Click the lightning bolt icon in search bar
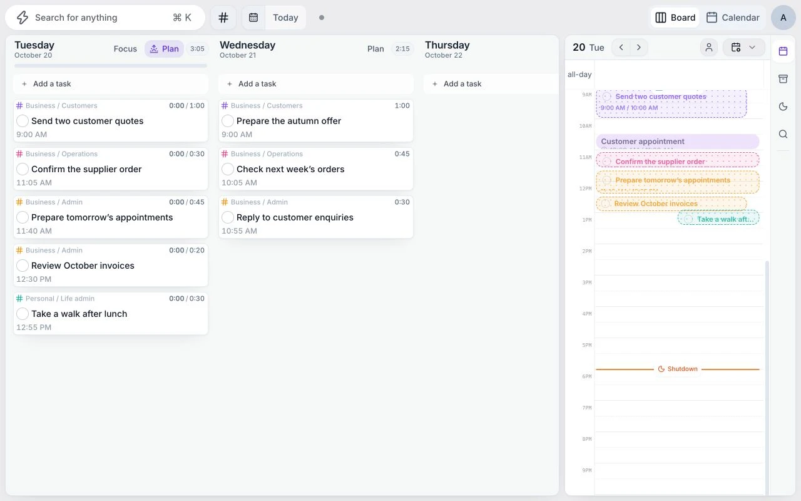The height and width of the screenshot is (501, 801). coord(22,18)
